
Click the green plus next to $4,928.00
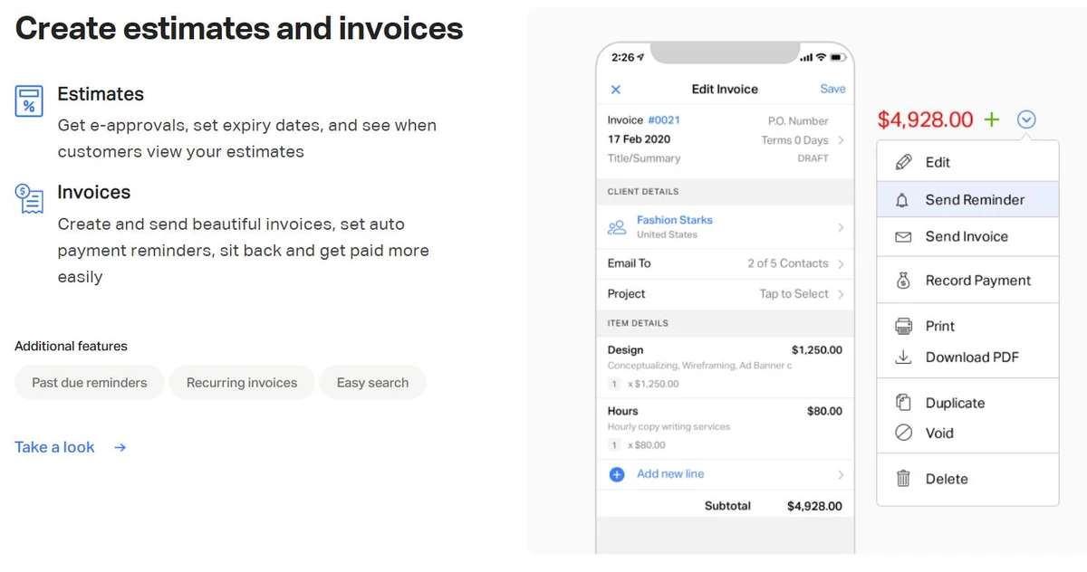click(992, 119)
